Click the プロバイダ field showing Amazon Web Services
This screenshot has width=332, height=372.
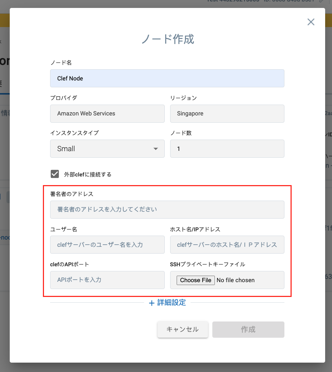[x=107, y=114]
